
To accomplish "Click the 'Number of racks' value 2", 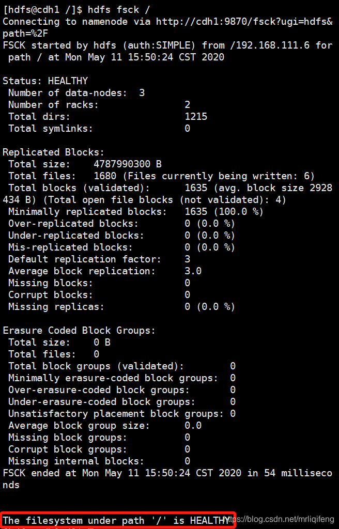I will pyautogui.click(x=187, y=105).
